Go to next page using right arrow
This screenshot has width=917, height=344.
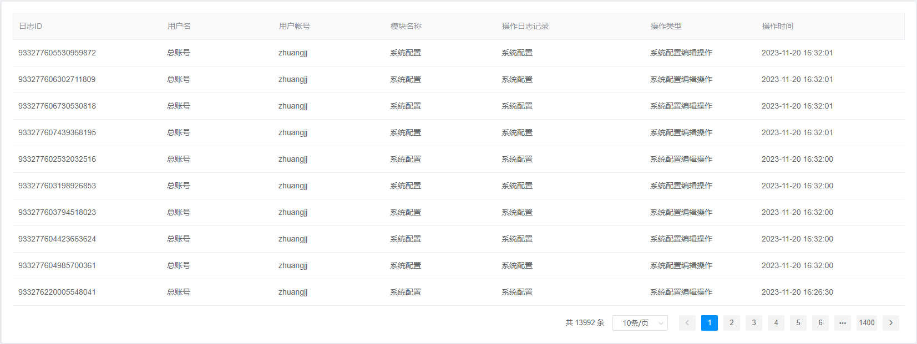[890, 323]
